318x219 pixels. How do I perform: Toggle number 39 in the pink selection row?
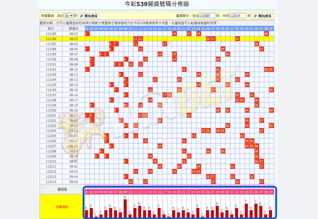pyautogui.click(x=271, y=192)
